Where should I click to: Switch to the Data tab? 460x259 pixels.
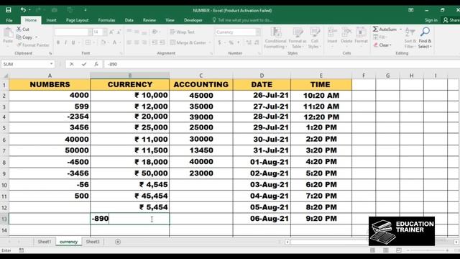(x=129, y=20)
